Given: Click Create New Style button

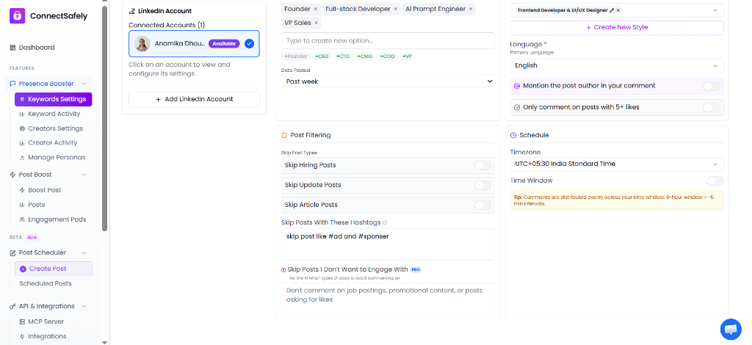Looking at the screenshot, I should click(617, 27).
